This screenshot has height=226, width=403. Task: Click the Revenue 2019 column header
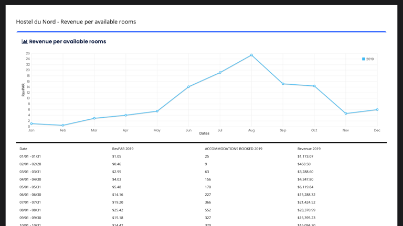click(x=309, y=149)
